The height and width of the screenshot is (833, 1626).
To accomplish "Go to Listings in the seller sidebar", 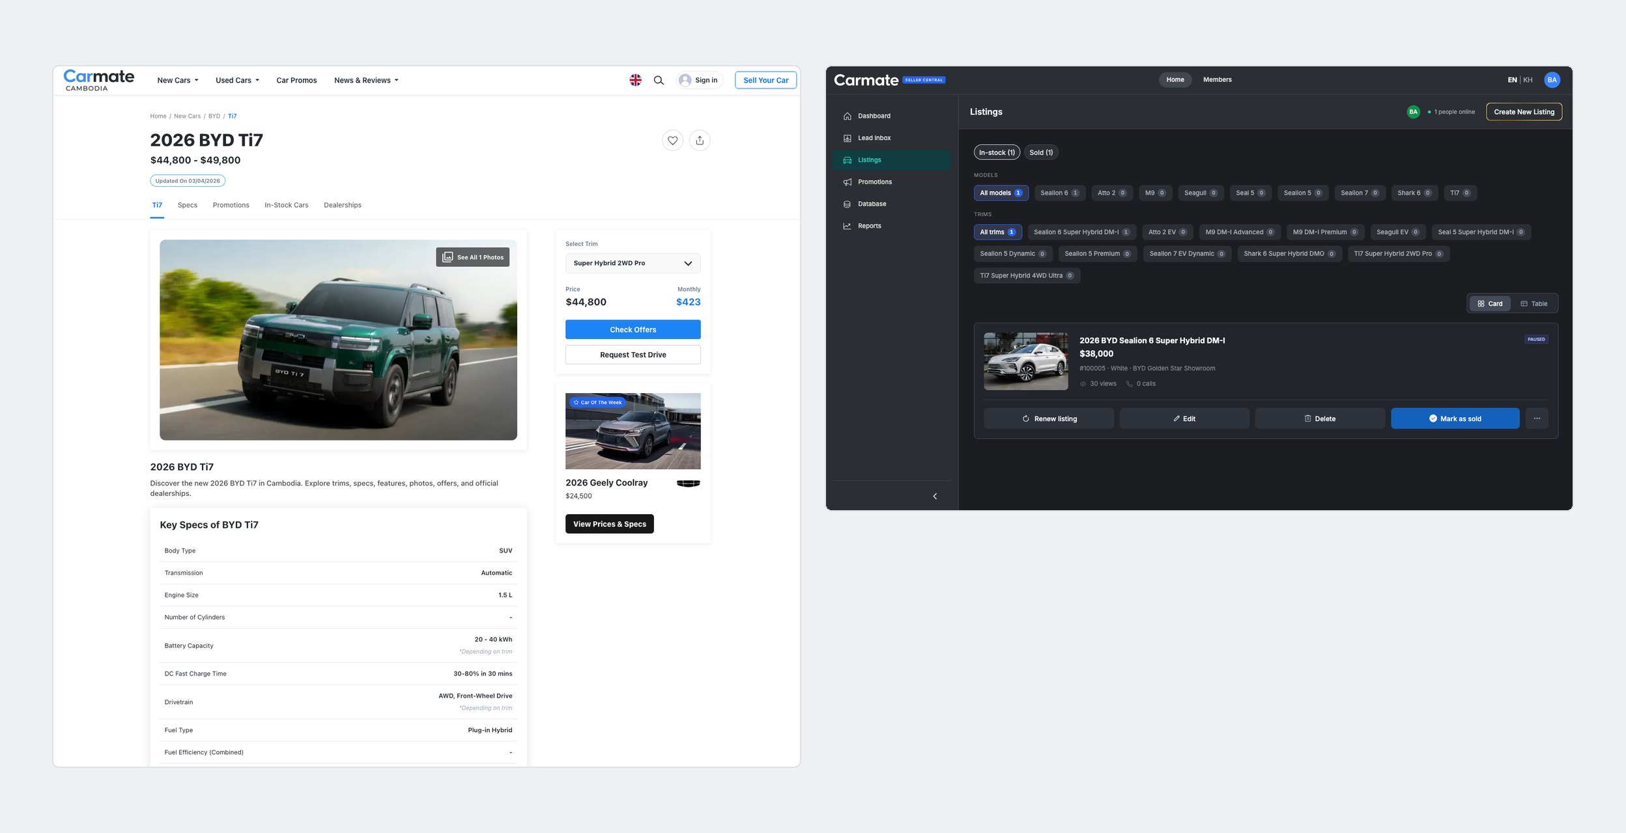I will coord(891,160).
